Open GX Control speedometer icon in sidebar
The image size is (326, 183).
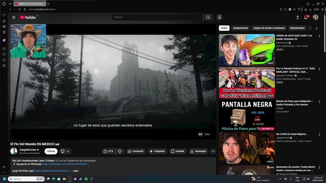click(x=4, y=15)
